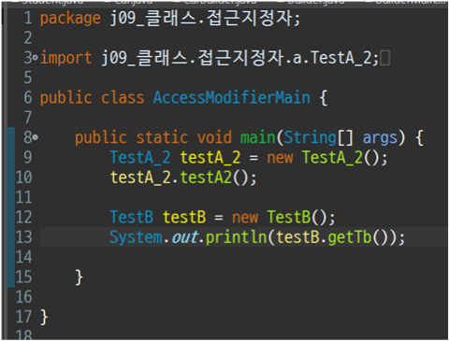Click the static keyword in main declaration
The width and height of the screenshot is (449, 341).
coord(162,137)
